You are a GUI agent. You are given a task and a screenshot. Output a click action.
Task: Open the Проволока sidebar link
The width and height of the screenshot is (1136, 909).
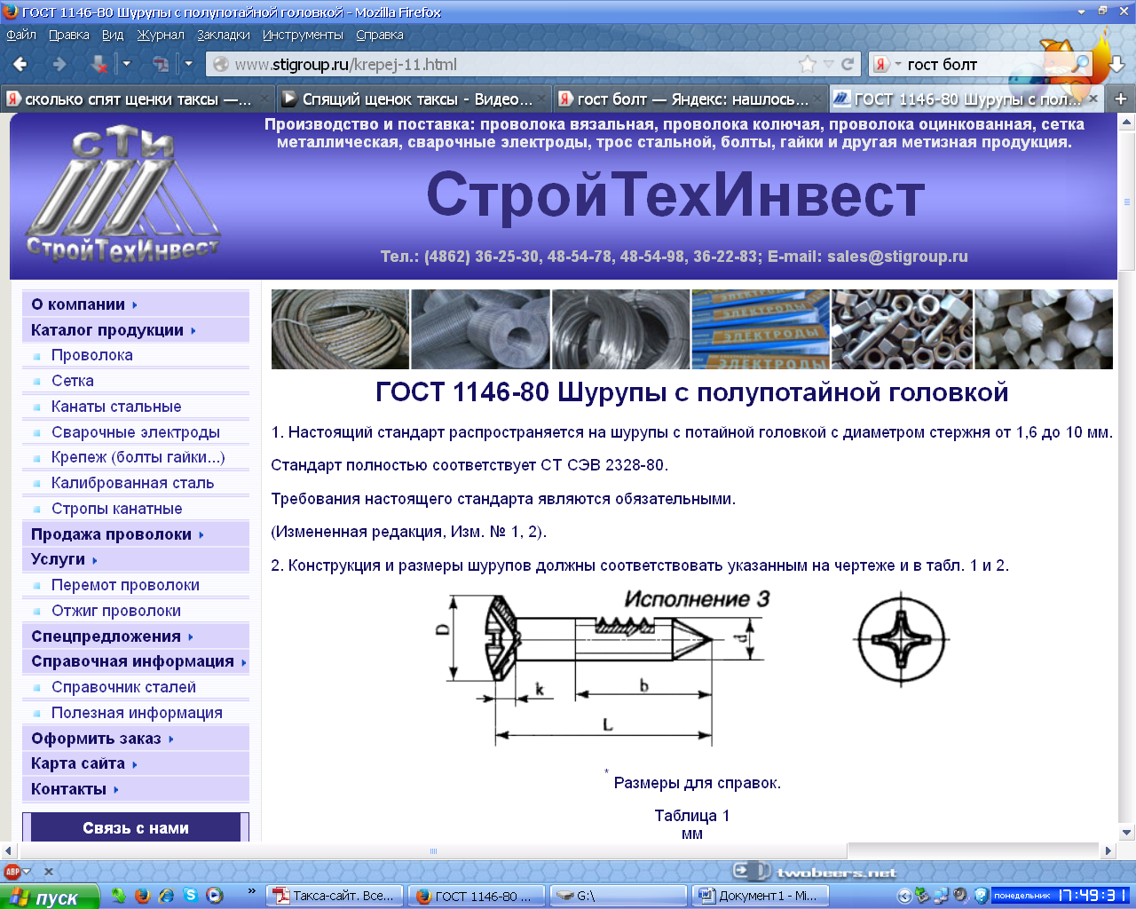(92, 355)
